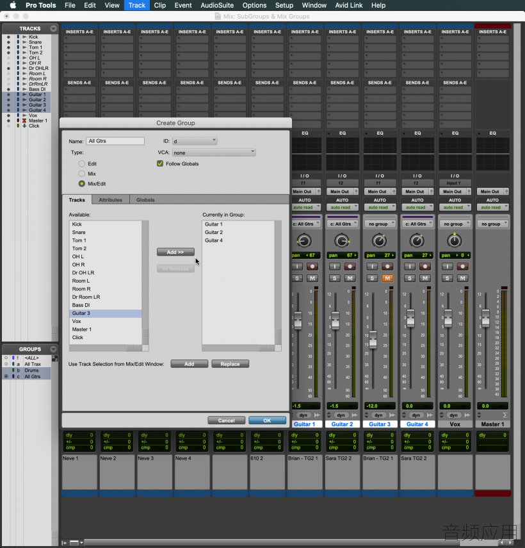
Task: Open Guitar 2 Main Out output selector
Action: [339, 192]
